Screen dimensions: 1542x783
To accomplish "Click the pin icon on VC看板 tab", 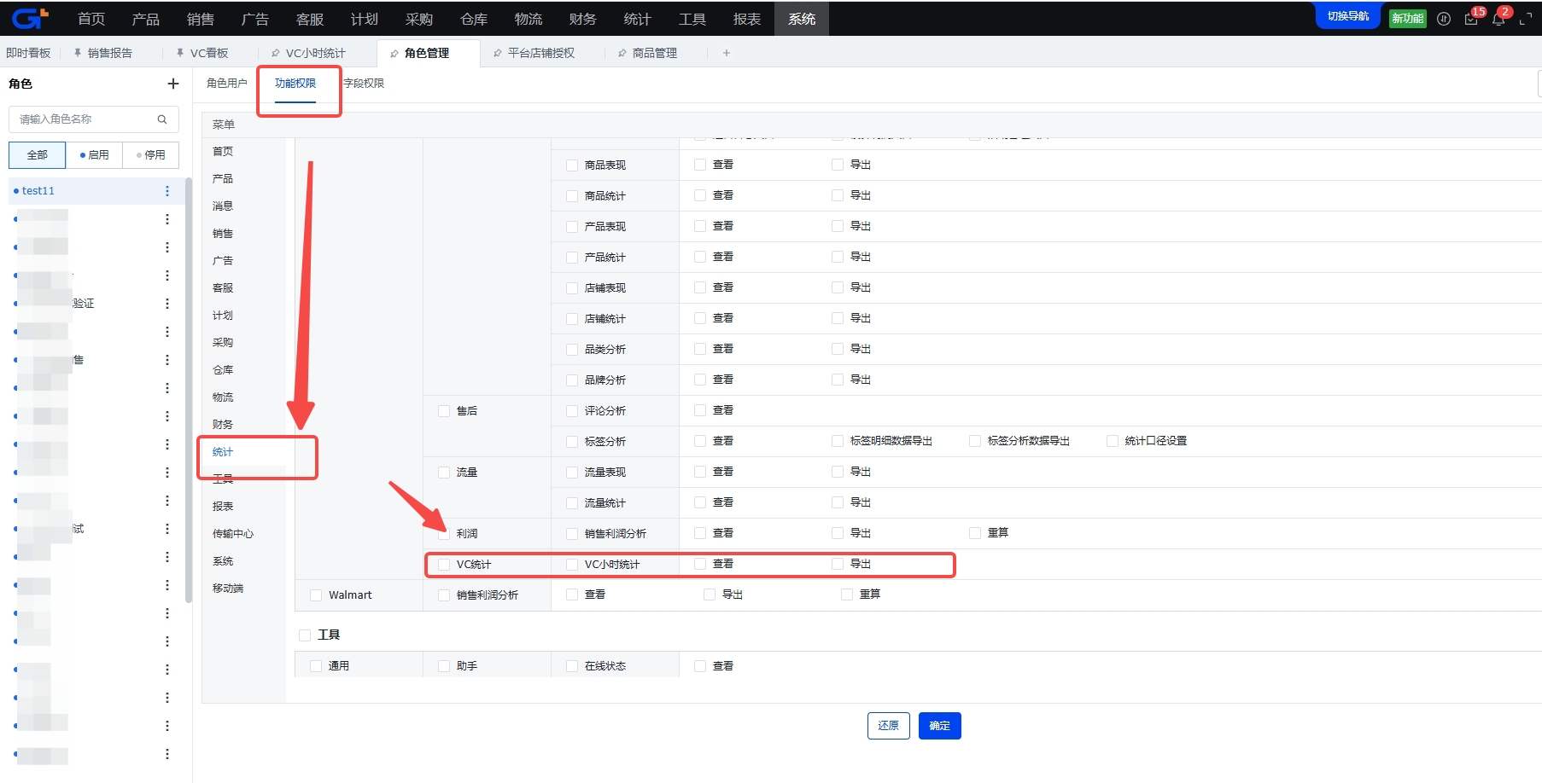I will click(x=180, y=53).
